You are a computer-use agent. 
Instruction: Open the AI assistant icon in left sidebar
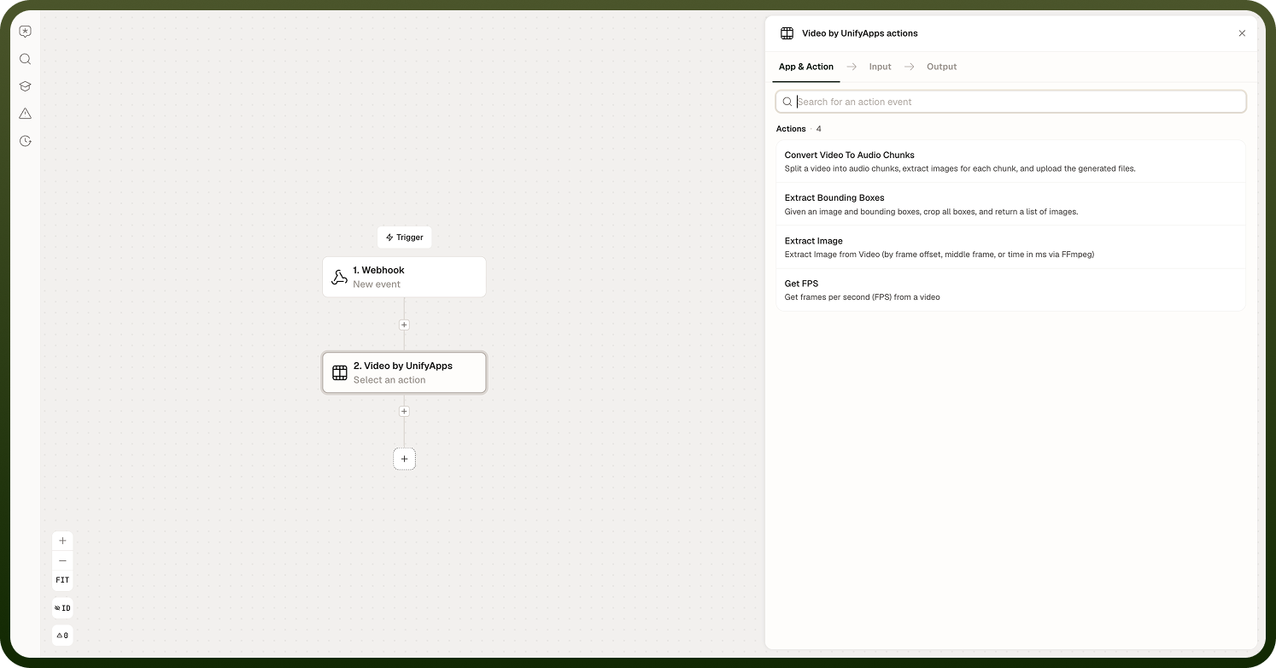coord(25,32)
